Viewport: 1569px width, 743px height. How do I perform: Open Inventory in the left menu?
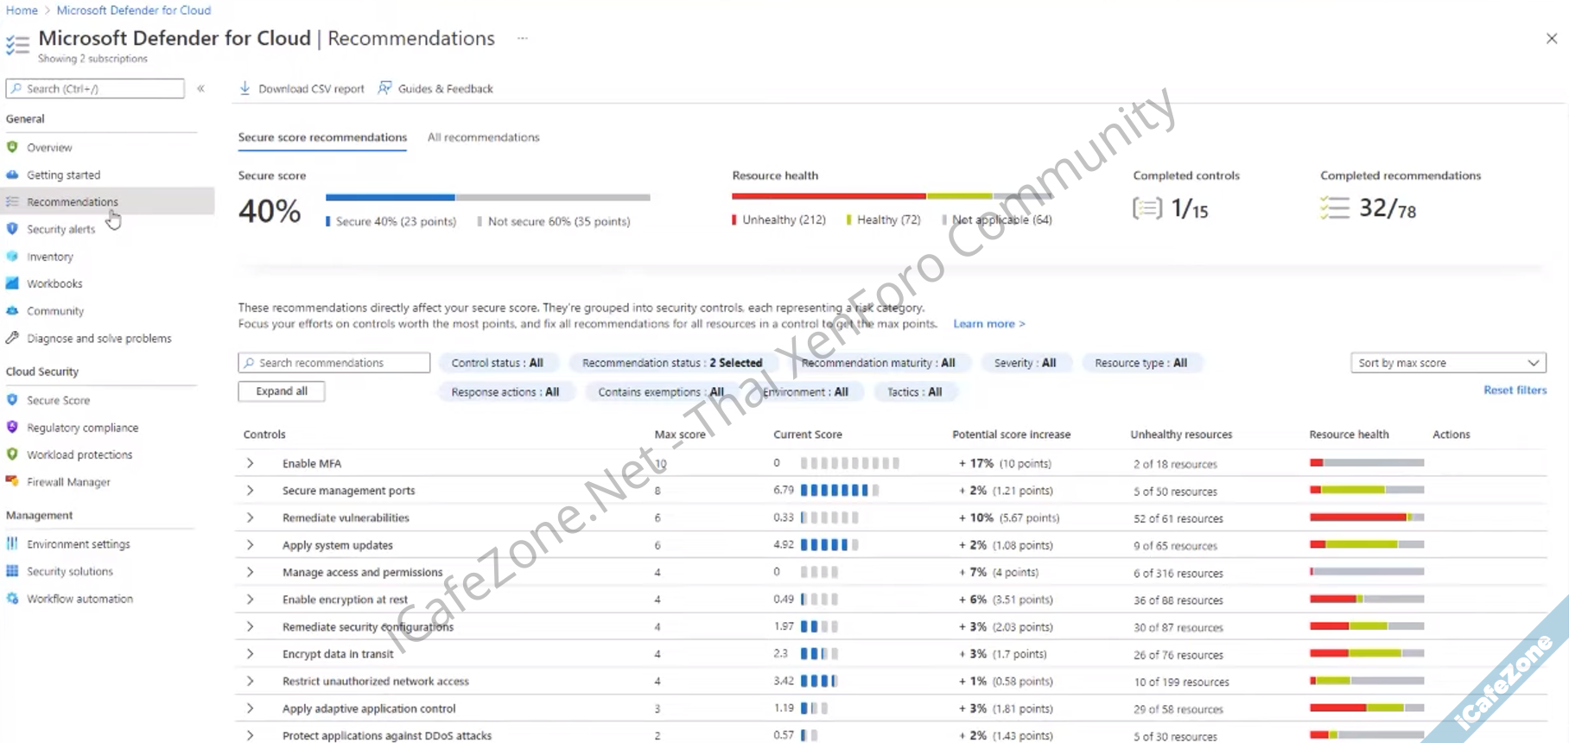(x=50, y=257)
